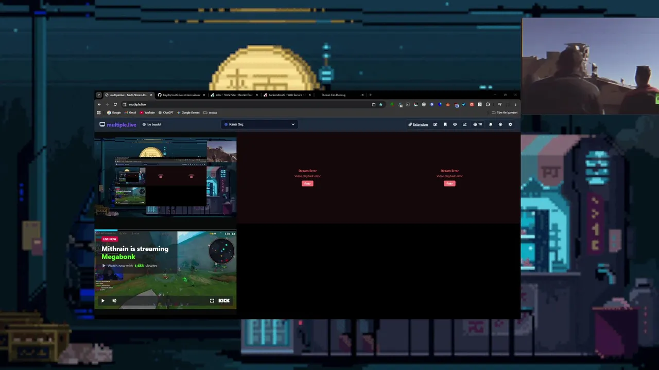This screenshot has width=659, height=370.
Task: Open the notifications bell icon
Action: coord(490,124)
